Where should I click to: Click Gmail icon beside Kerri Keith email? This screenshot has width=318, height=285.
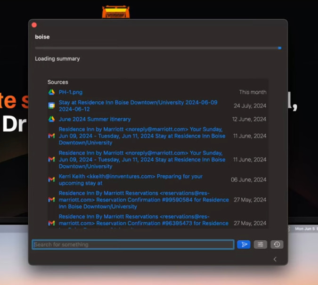[51, 179]
